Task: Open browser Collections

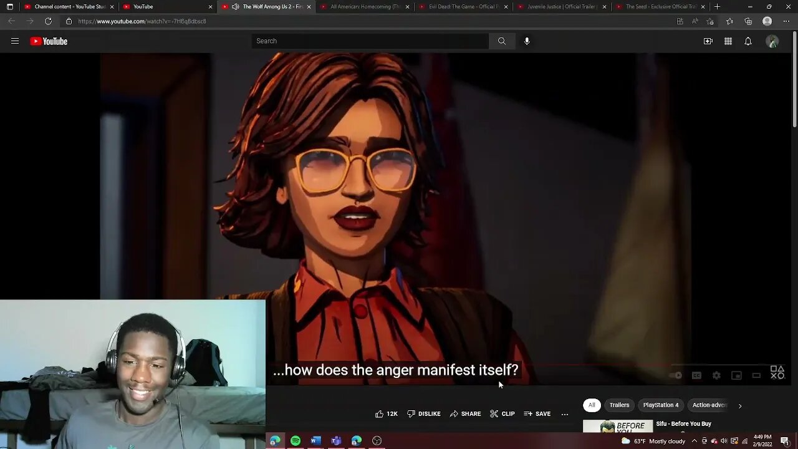Action: tap(748, 21)
